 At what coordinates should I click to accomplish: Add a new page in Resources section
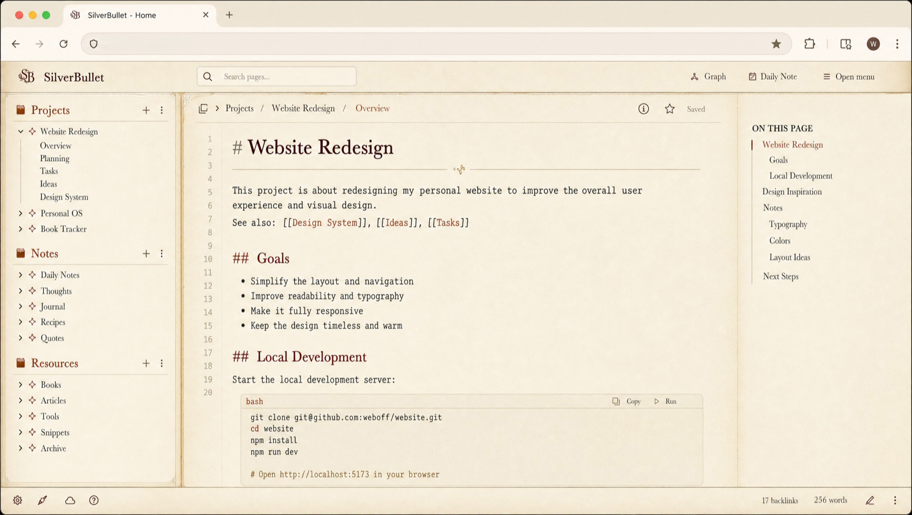click(146, 363)
